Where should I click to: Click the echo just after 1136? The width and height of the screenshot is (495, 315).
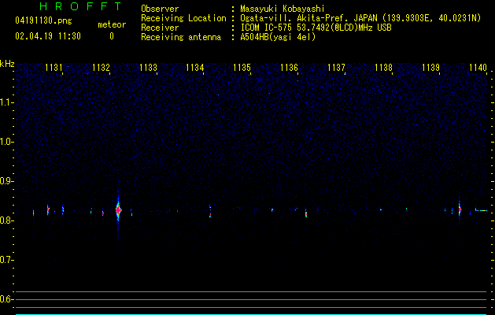pyautogui.click(x=306, y=213)
